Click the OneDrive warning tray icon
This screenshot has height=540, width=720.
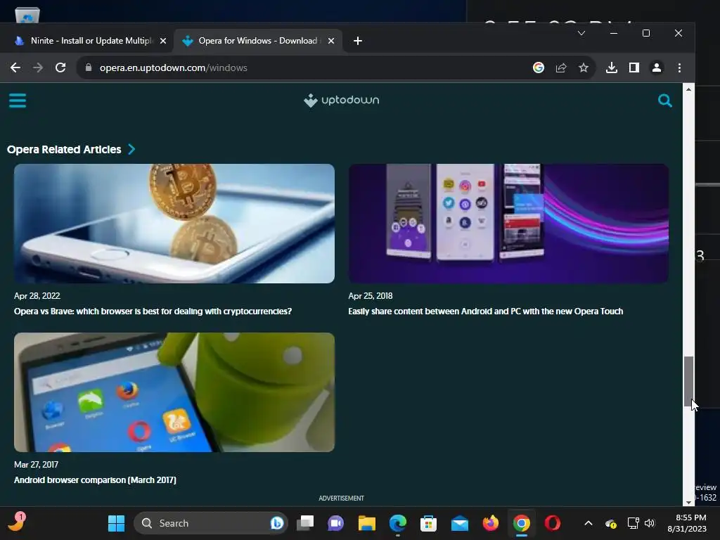tap(611, 523)
